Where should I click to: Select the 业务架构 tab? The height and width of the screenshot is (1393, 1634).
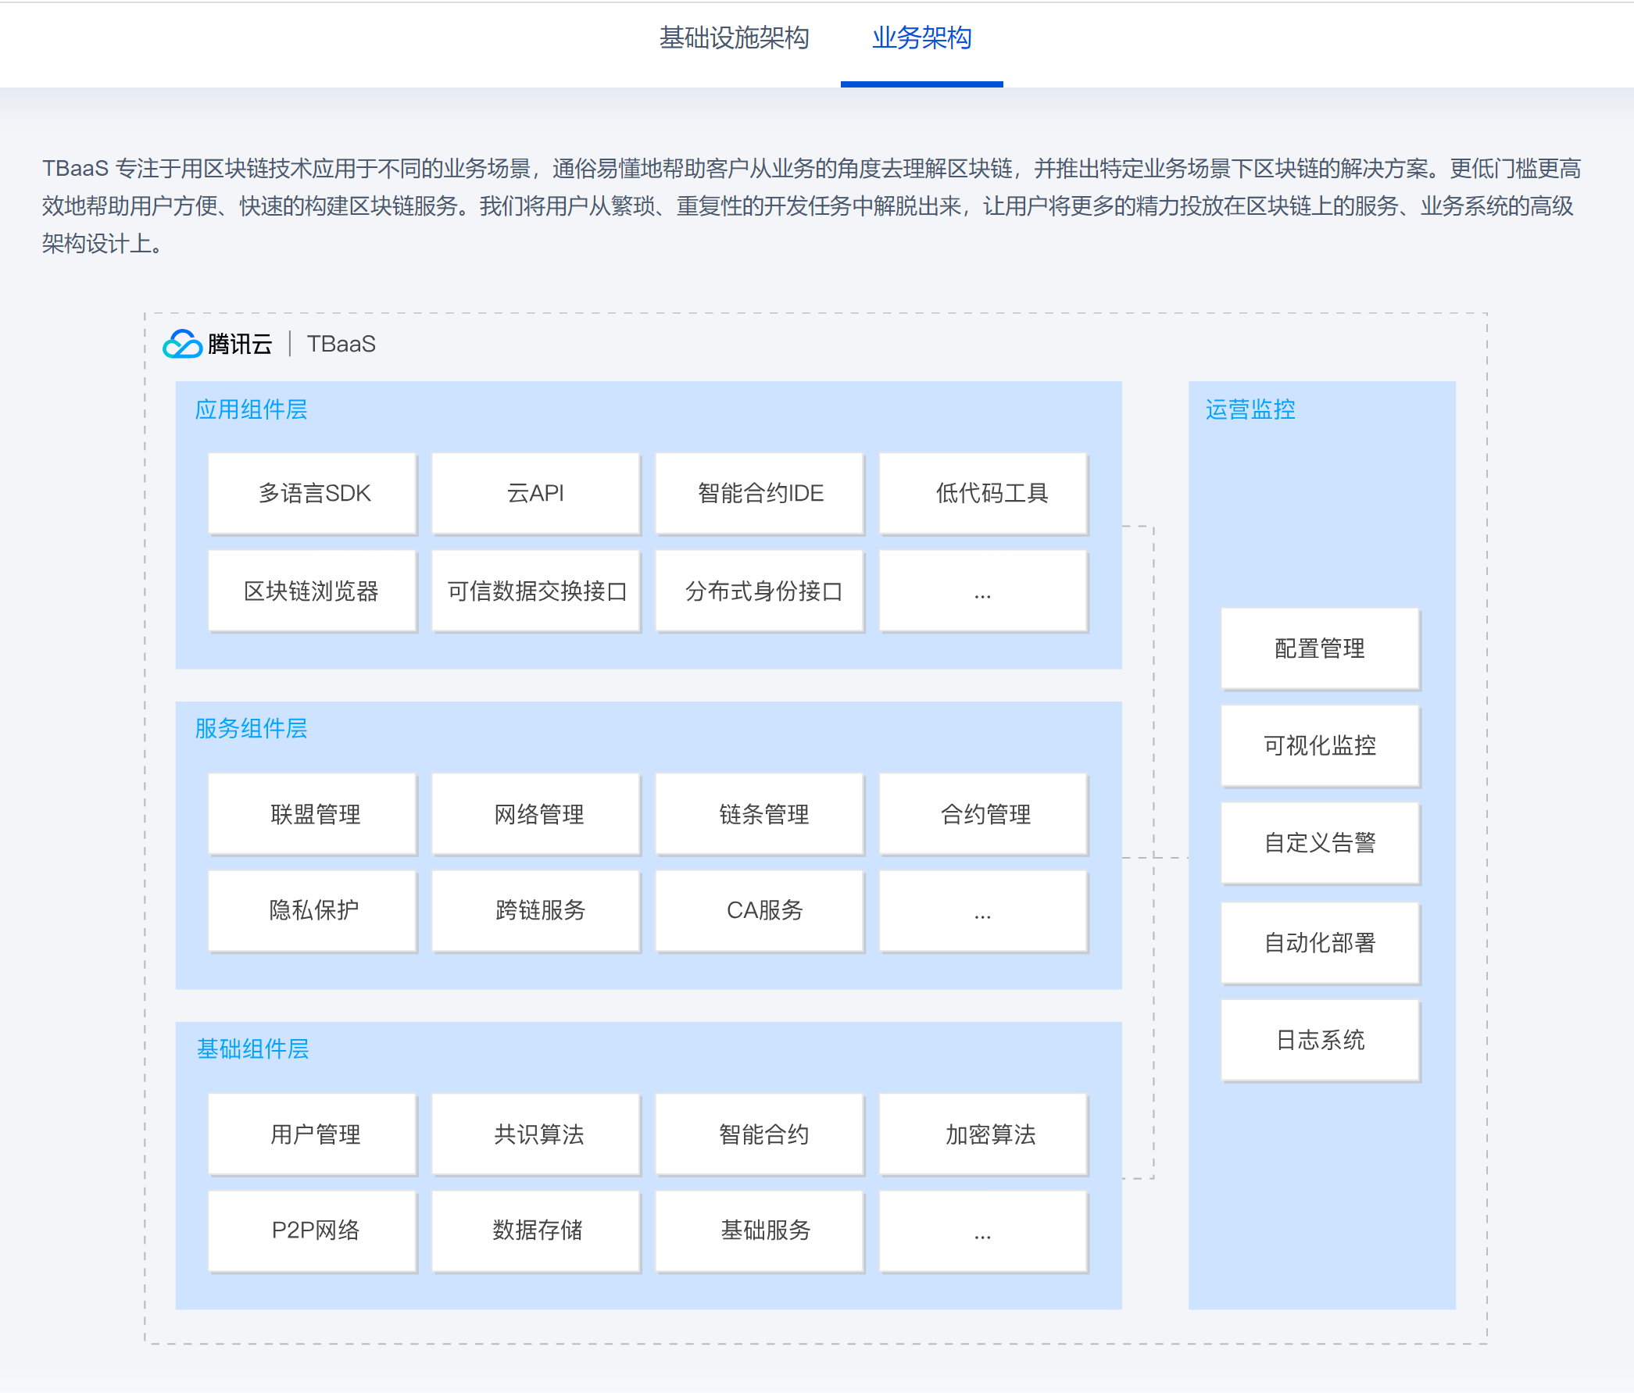point(921,38)
